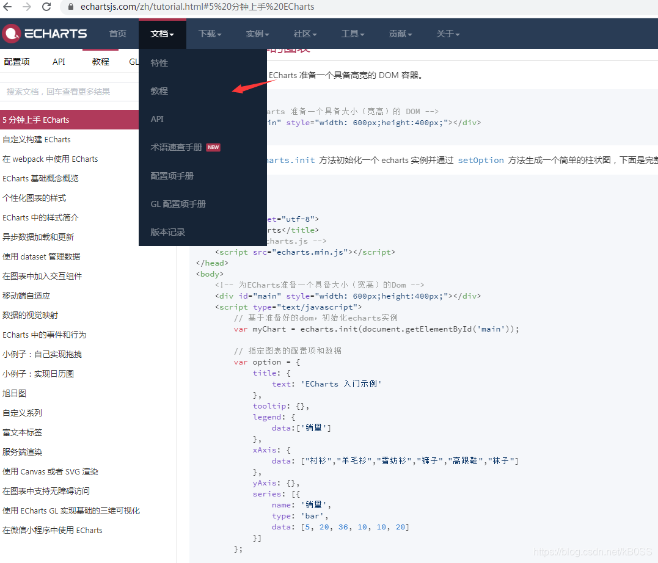Open 移动端自适应
Screen dimensions: 658x563
[x=26, y=296]
